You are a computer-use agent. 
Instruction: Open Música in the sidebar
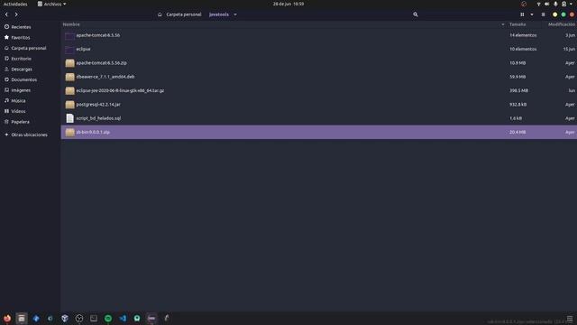[18, 100]
